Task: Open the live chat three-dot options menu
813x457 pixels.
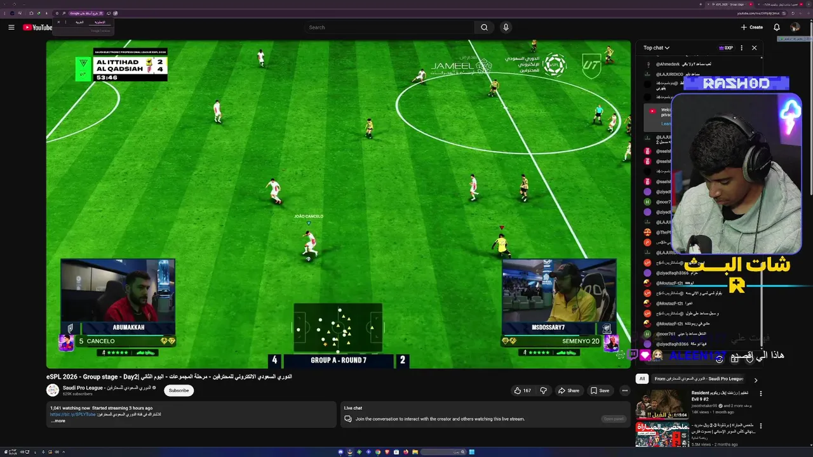Action: point(741,48)
